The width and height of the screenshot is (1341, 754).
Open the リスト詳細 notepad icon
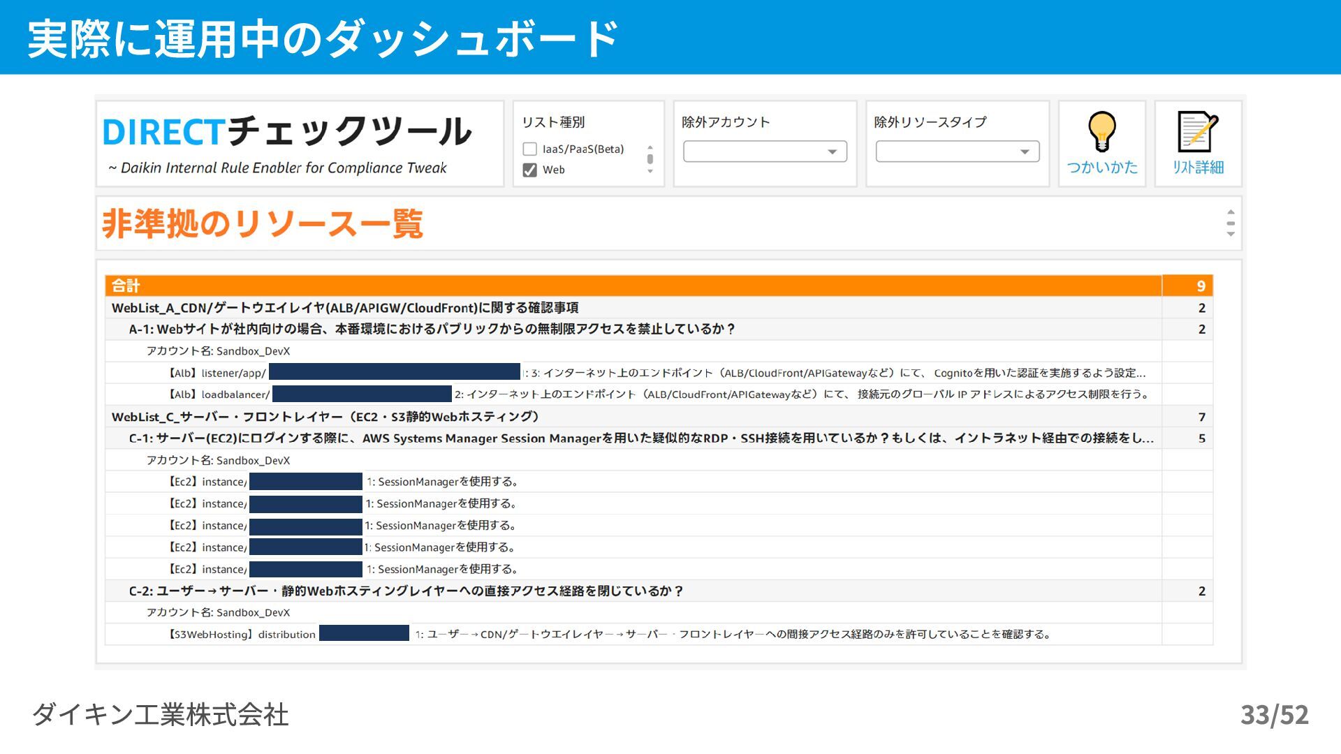tap(1197, 132)
